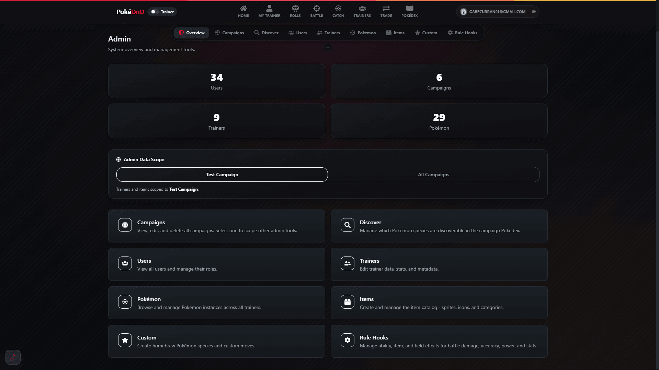Switch to the Overview admin tab
The height and width of the screenshot is (370, 659).
(x=192, y=33)
